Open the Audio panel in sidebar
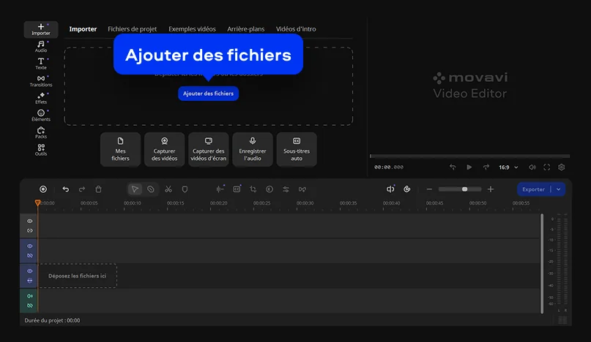 [x=41, y=47]
